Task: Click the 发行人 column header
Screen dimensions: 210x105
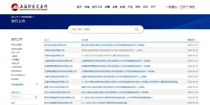Action: [47, 40]
